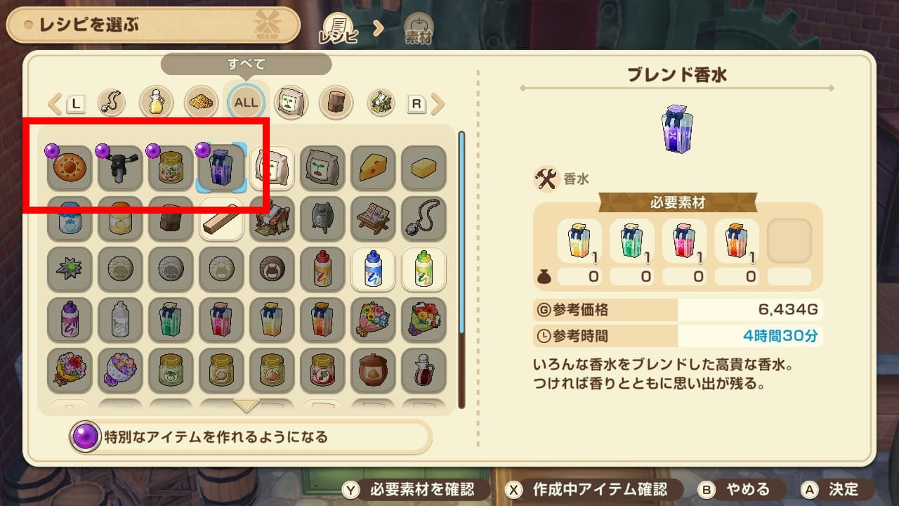Pick the brown clay pot recipe

point(373,370)
